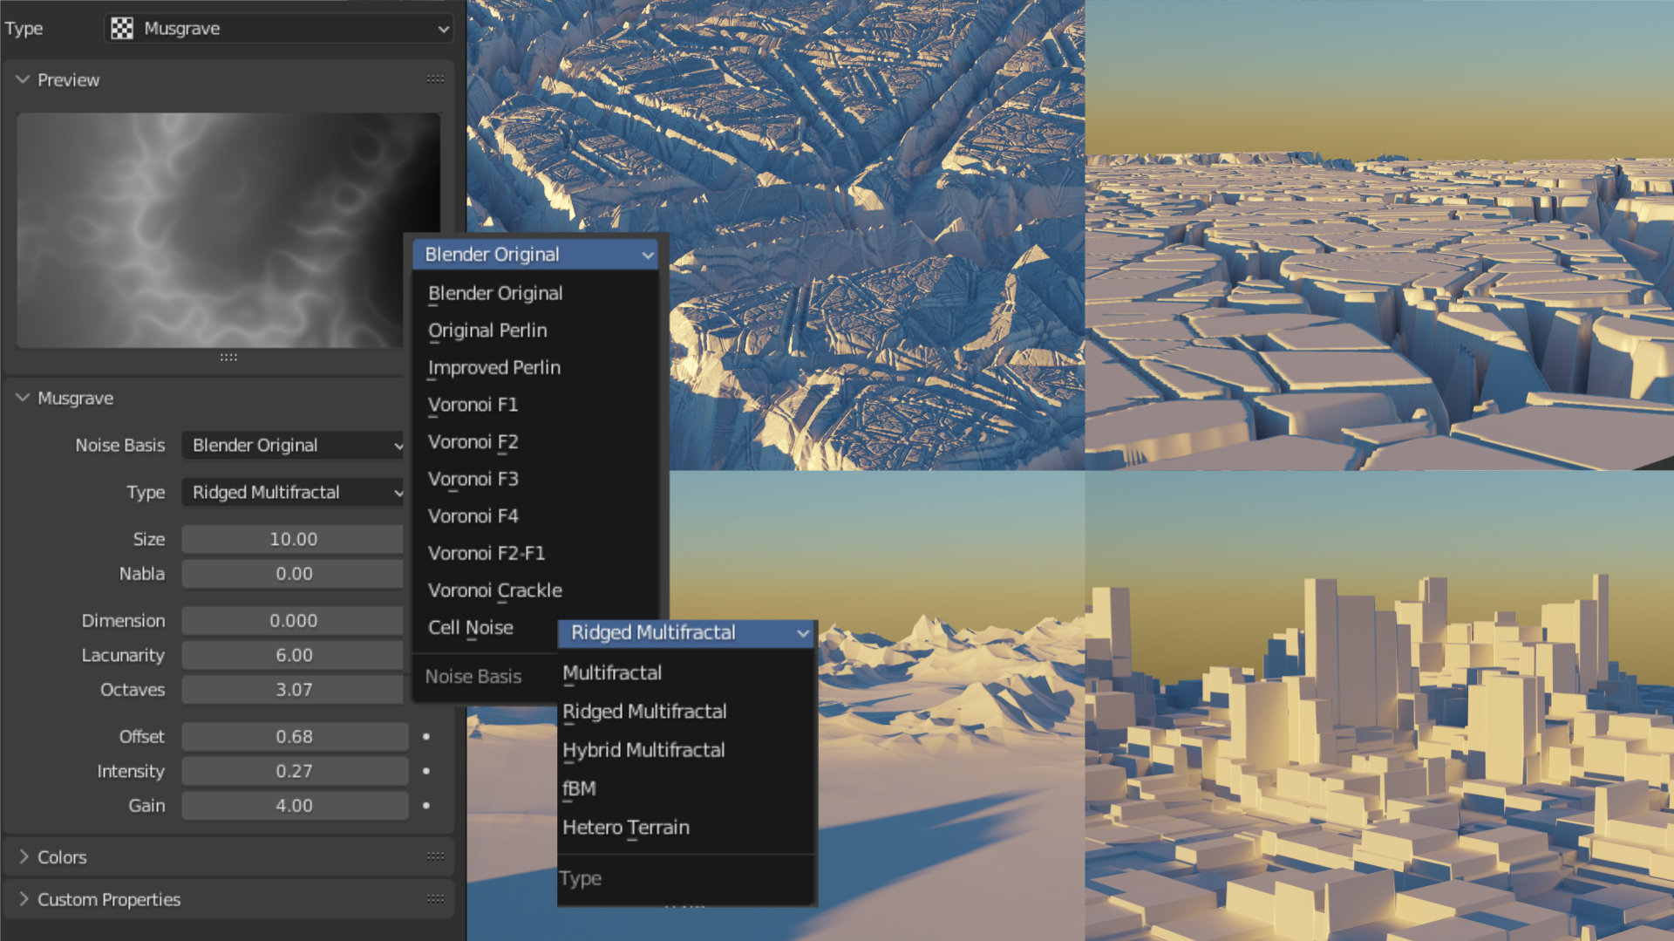Click the Octaves field showing 3.07
1674x941 pixels.
point(295,690)
